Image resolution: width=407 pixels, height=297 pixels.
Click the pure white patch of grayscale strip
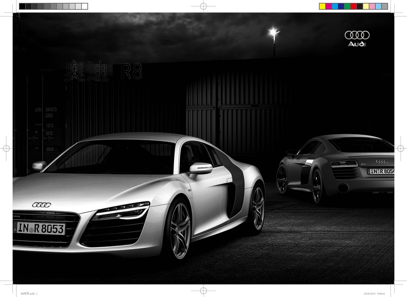click(x=85, y=6)
